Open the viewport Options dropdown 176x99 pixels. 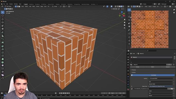click(123, 9)
